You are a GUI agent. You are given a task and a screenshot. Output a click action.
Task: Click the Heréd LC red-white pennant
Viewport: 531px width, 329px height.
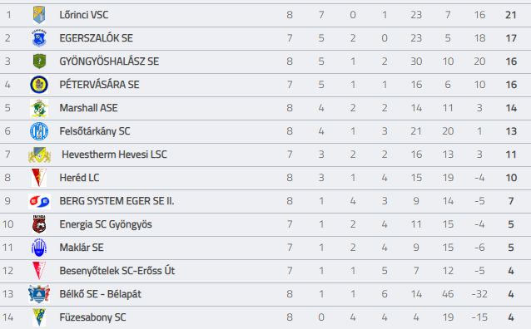(39, 178)
